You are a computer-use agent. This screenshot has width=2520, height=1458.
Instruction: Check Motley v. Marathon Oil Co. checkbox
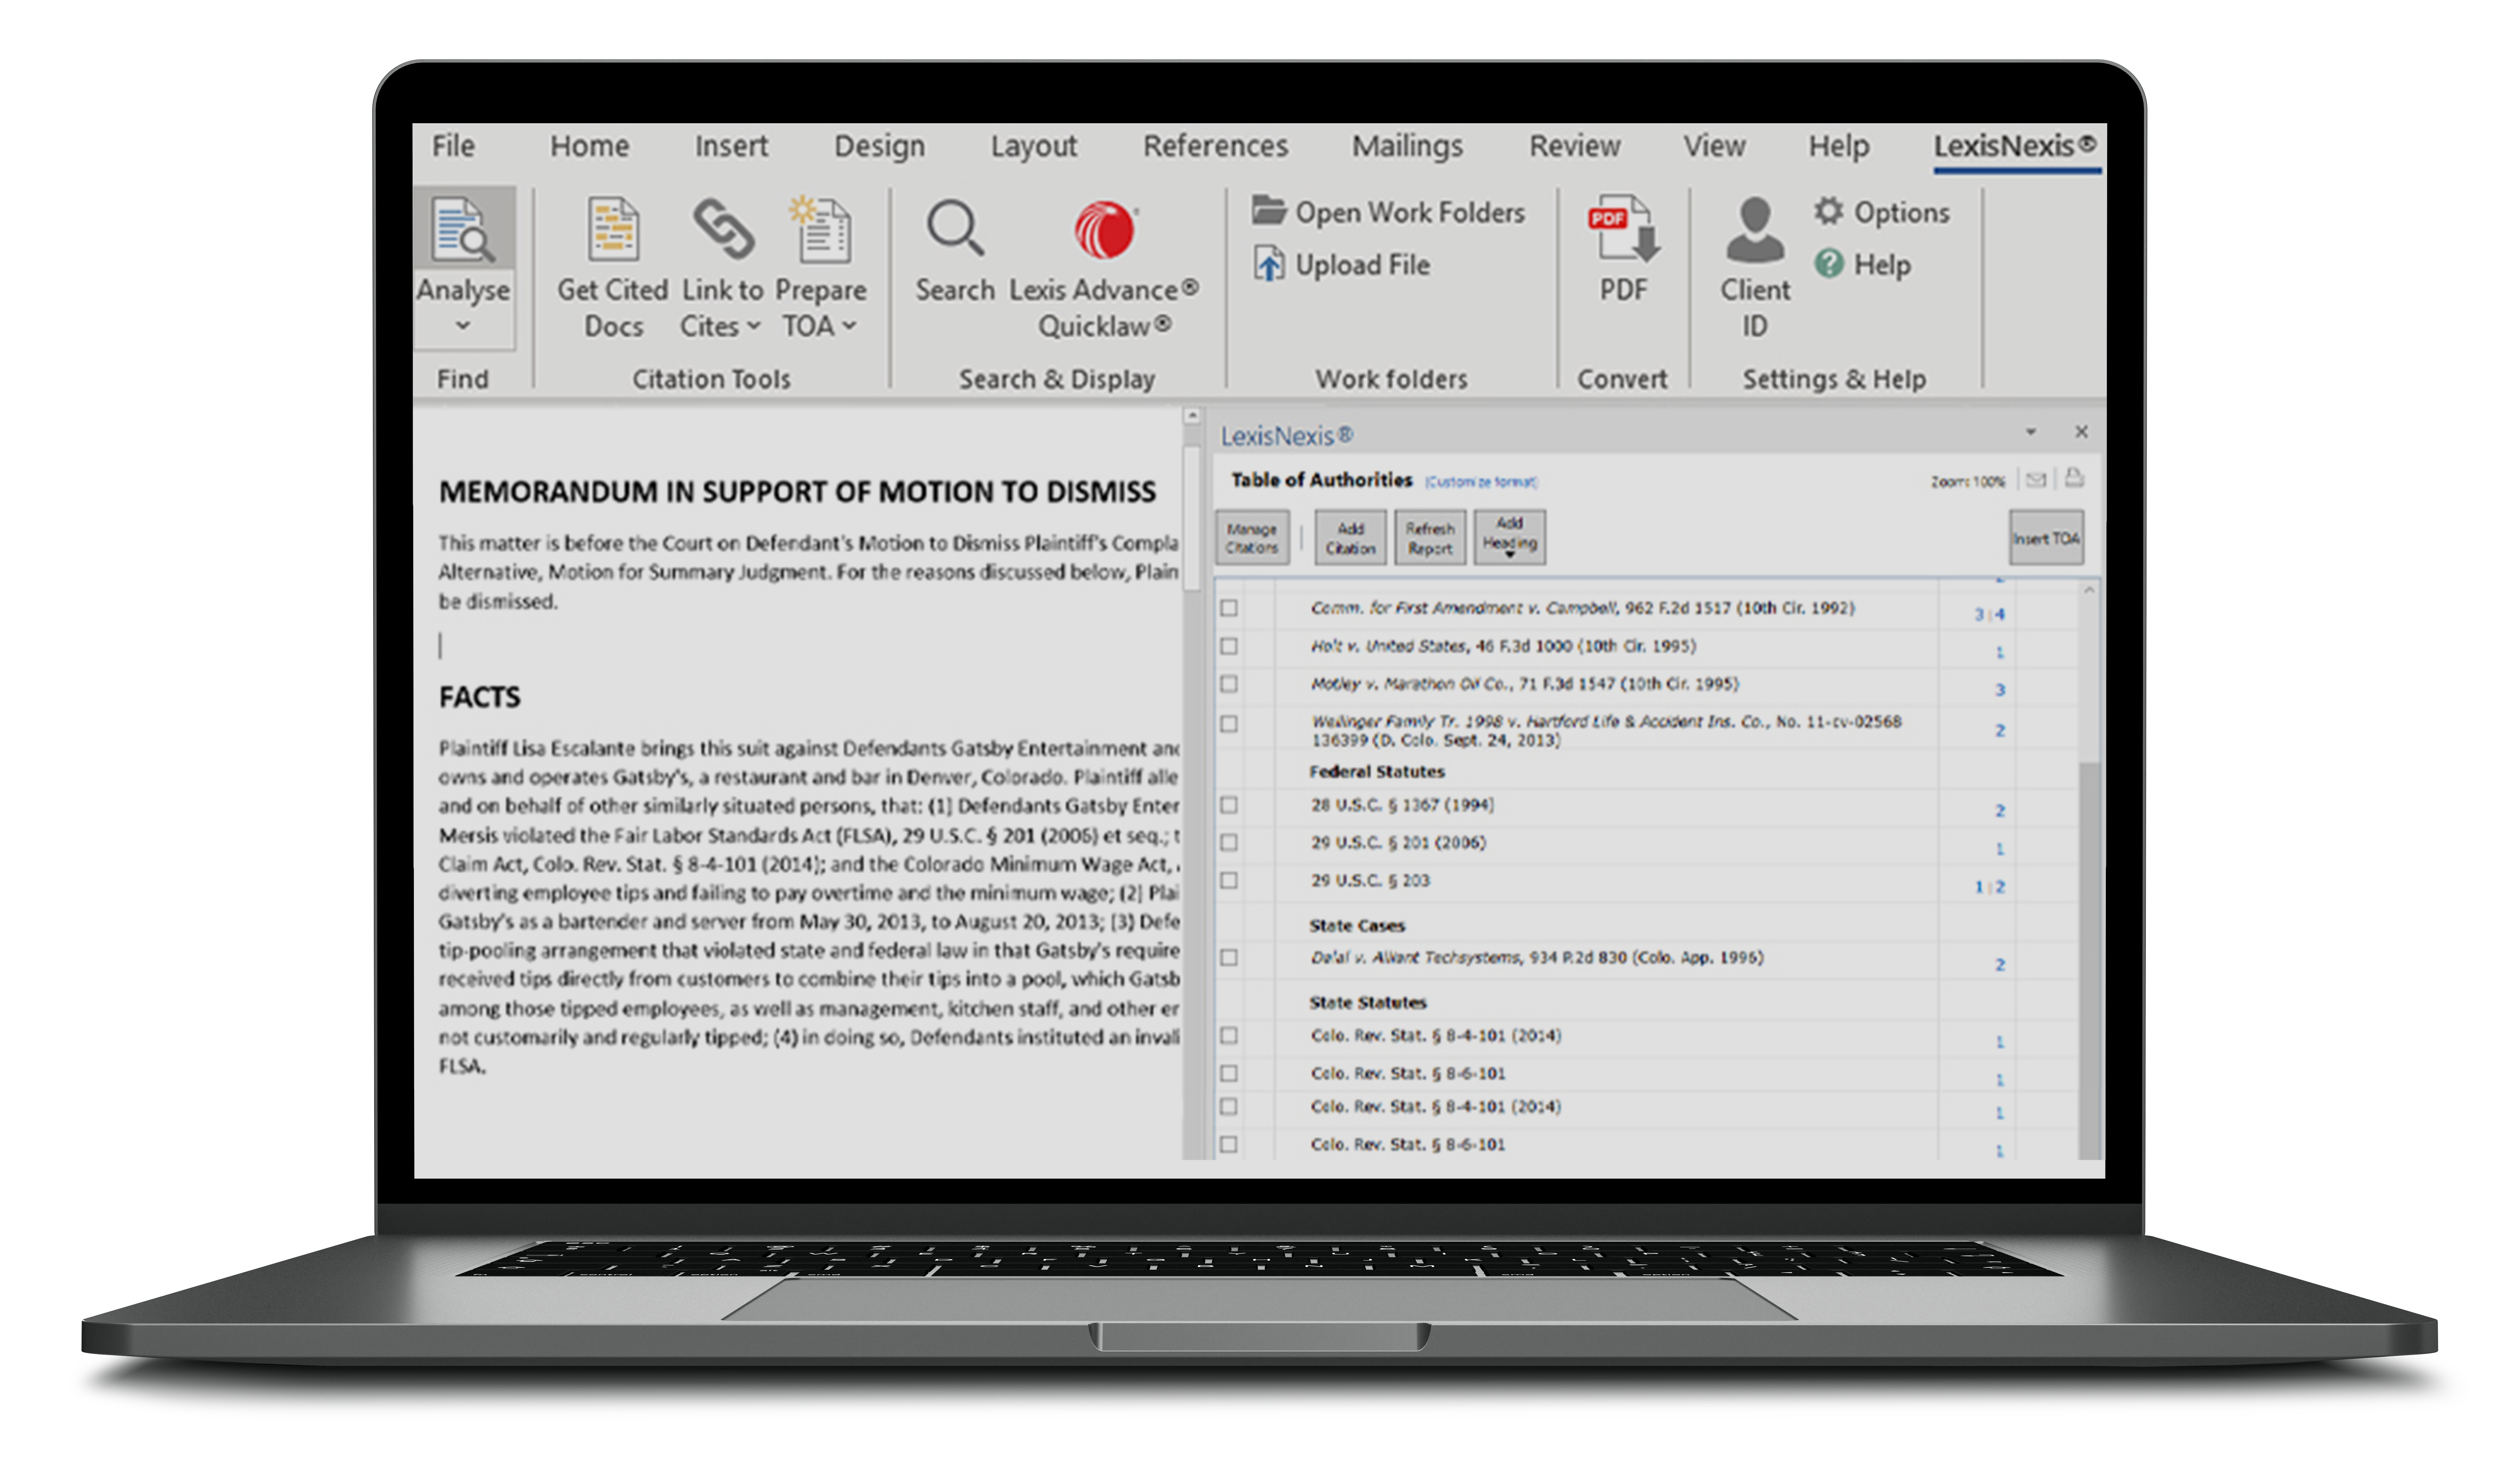(x=1229, y=684)
